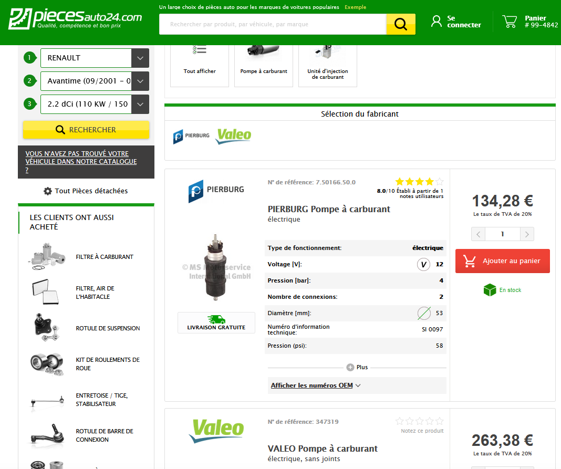Click the piecesauto24.com logo

(75, 18)
